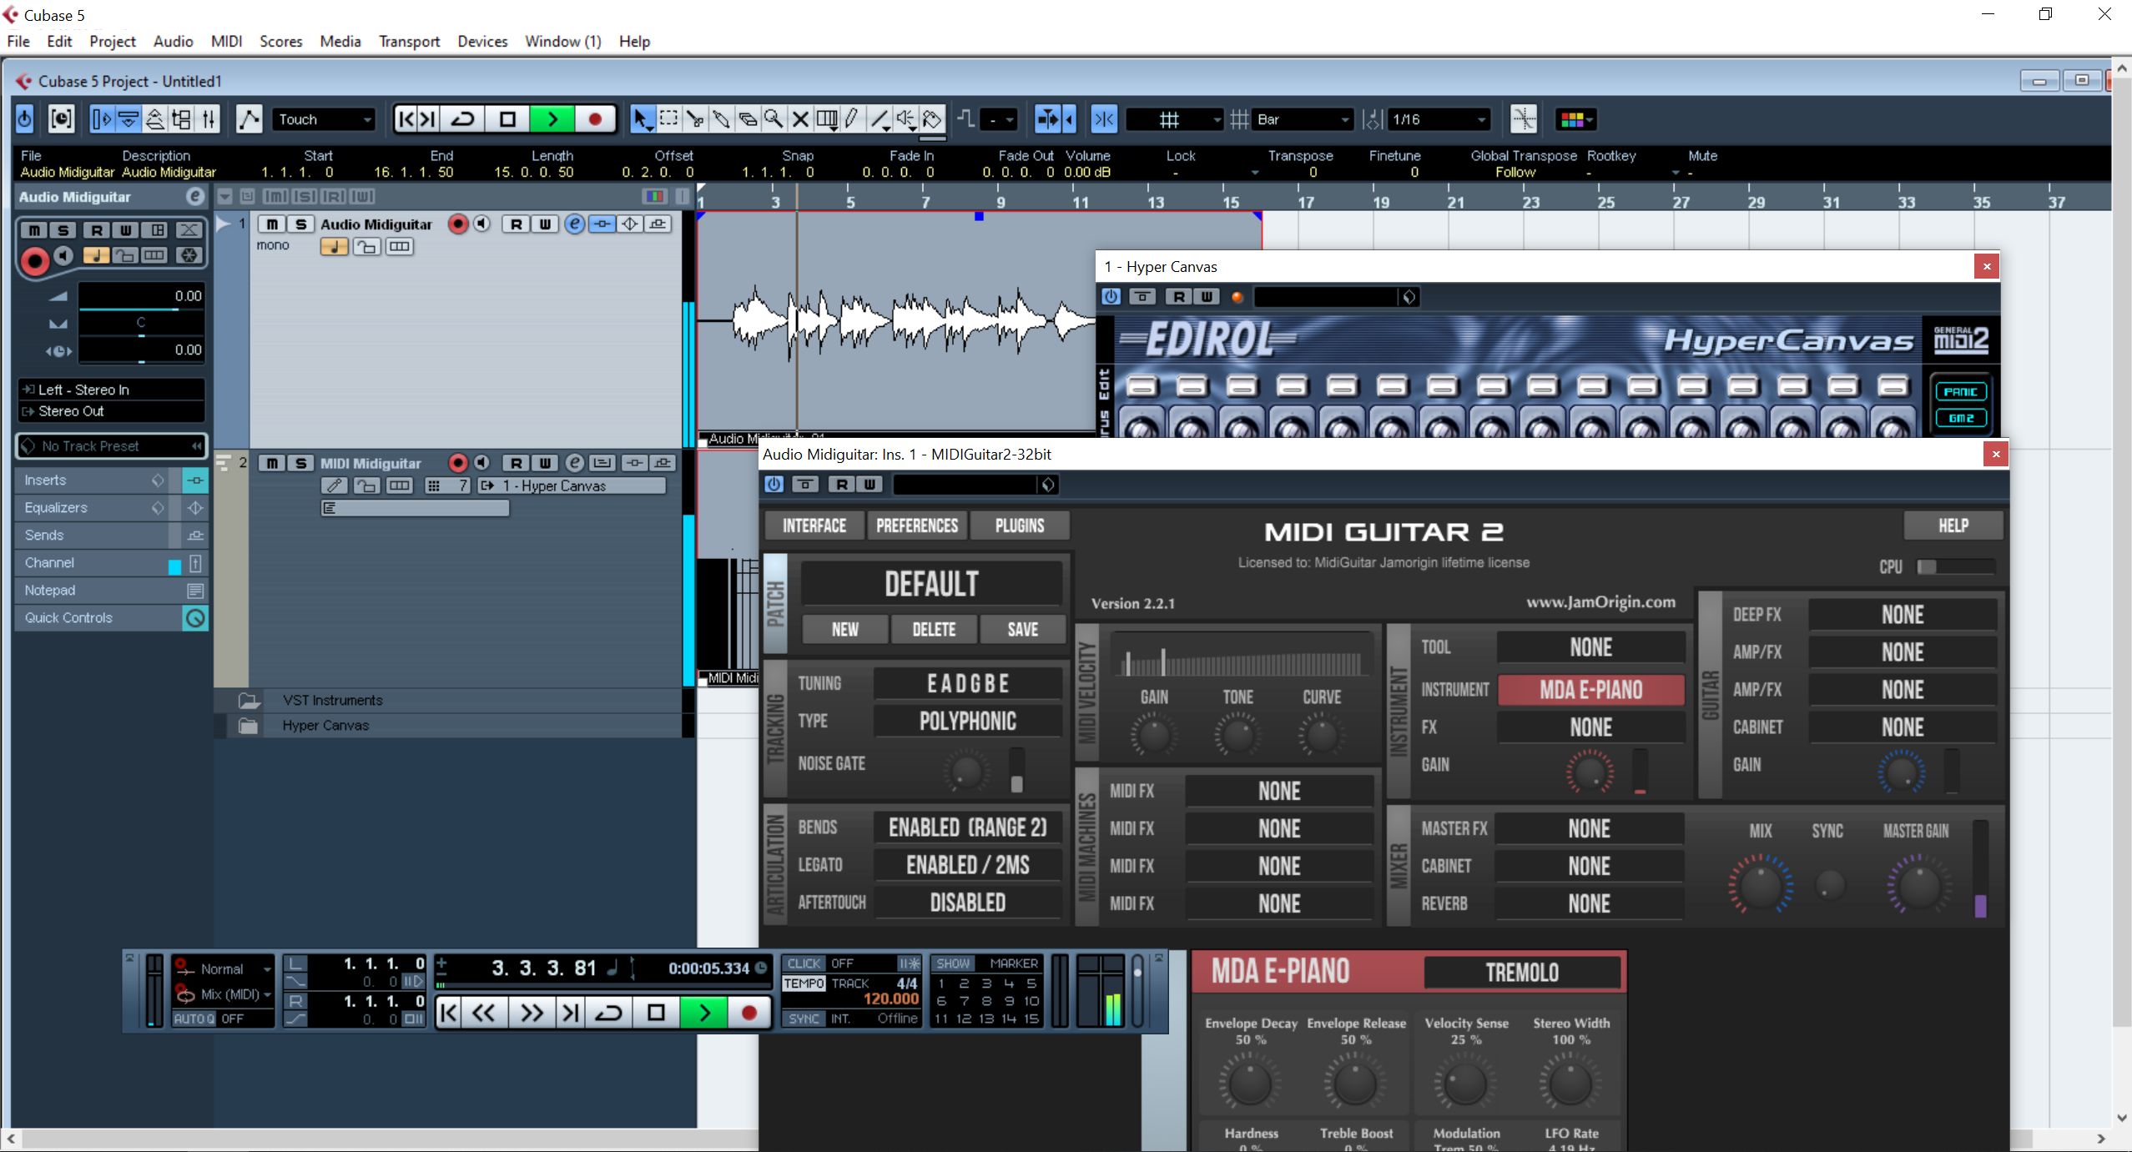Select the Range Selection tool

668,119
